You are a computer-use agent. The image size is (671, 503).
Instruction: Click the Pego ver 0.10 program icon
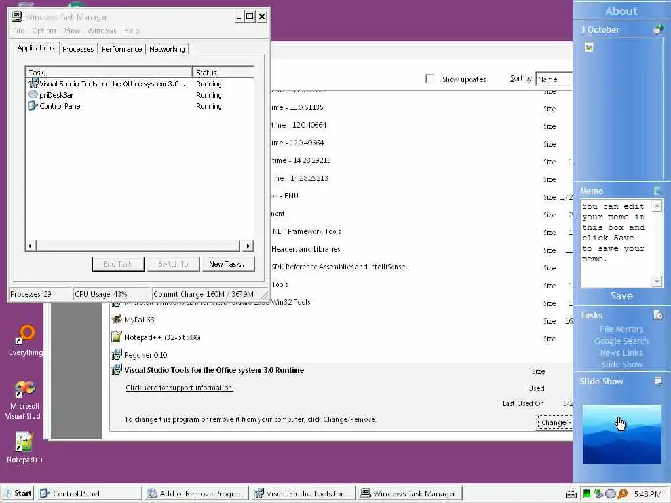coord(117,354)
